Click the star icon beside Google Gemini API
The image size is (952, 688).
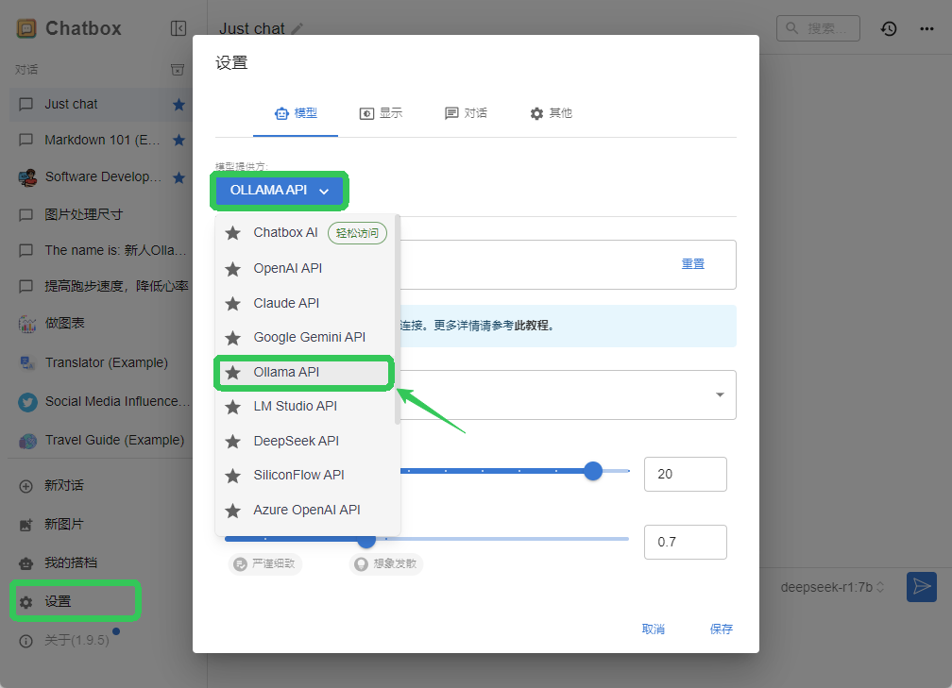point(233,338)
